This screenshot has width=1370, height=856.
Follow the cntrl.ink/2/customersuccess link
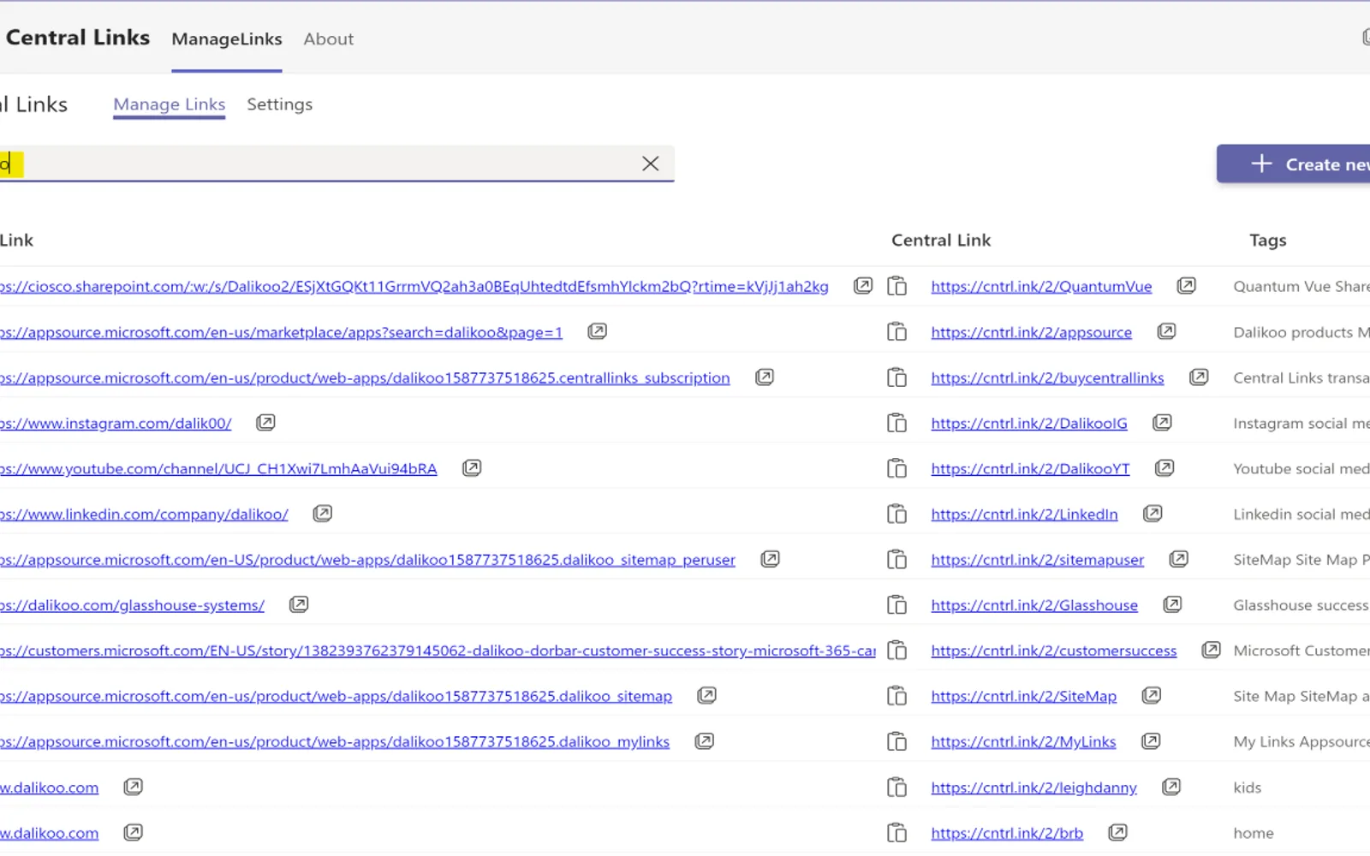tap(1054, 651)
